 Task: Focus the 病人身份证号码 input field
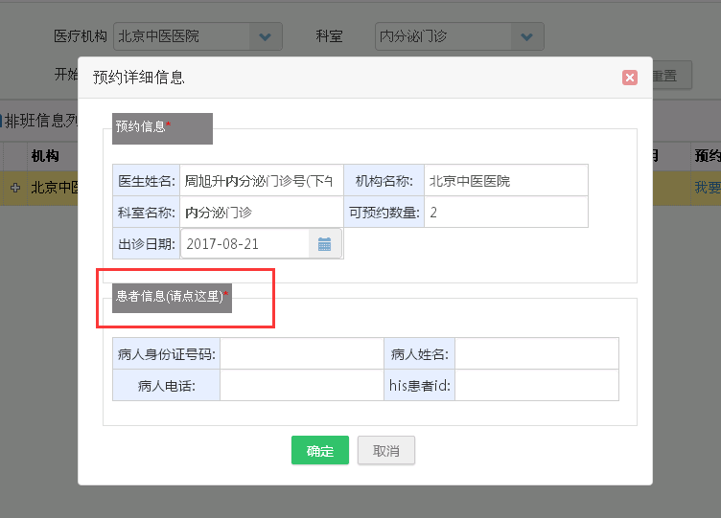coord(301,354)
